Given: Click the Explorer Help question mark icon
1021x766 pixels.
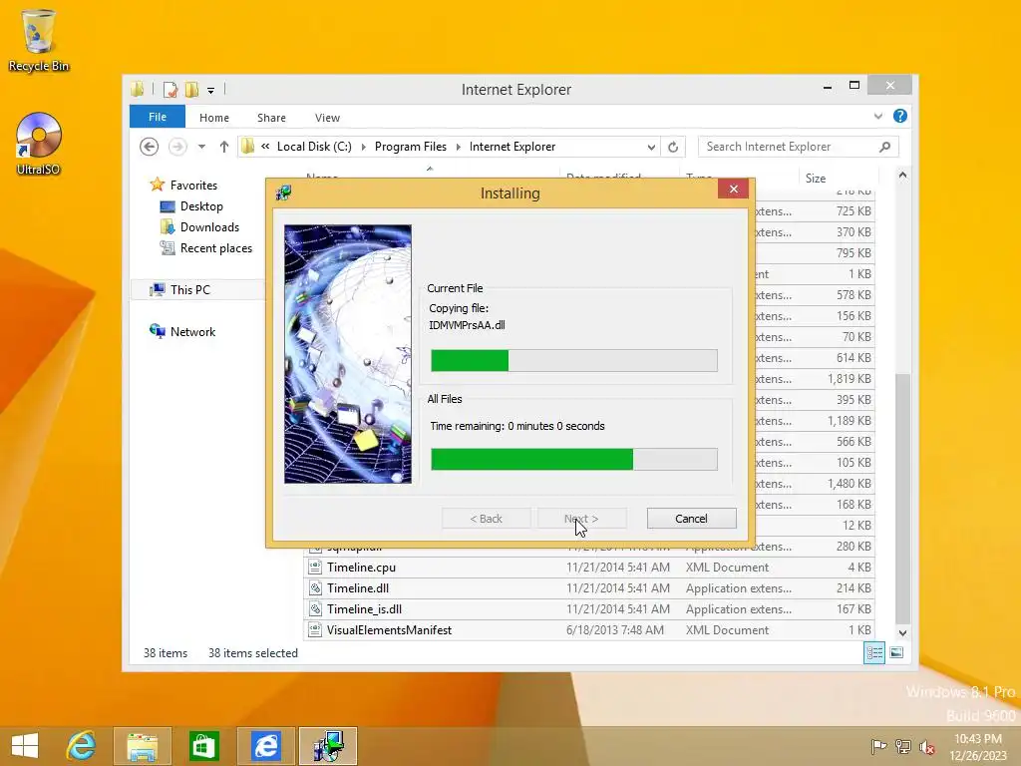Looking at the screenshot, I should pyautogui.click(x=900, y=116).
